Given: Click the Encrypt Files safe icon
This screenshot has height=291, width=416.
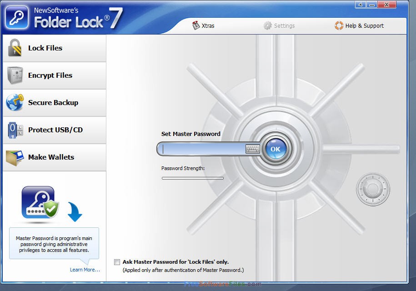Looking at the screenshot, I should pyautogui.click(x=15, y=75).
